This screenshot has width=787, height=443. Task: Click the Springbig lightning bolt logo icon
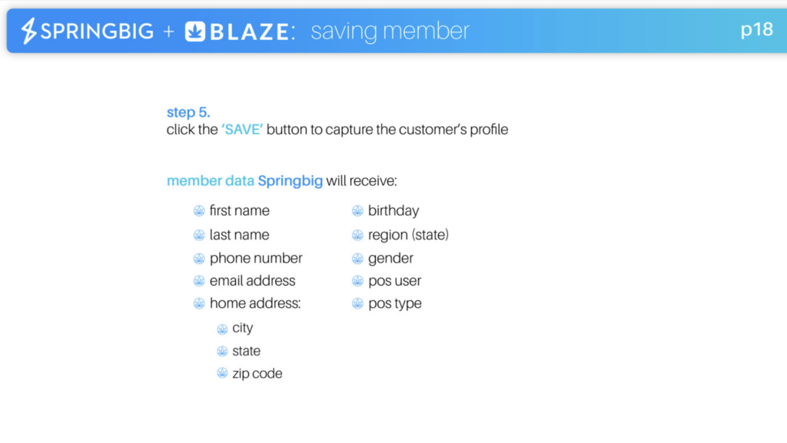(28, 31)
